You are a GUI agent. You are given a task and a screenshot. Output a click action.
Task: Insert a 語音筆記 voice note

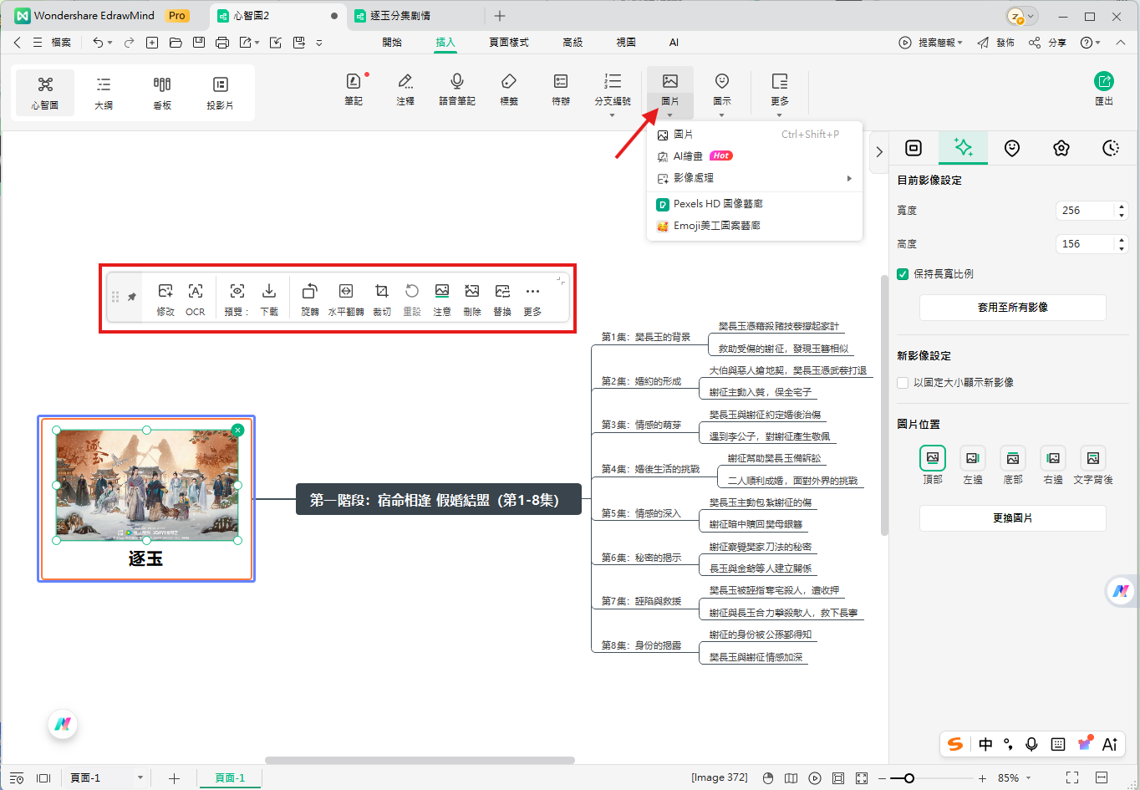(x=457, y=89)
